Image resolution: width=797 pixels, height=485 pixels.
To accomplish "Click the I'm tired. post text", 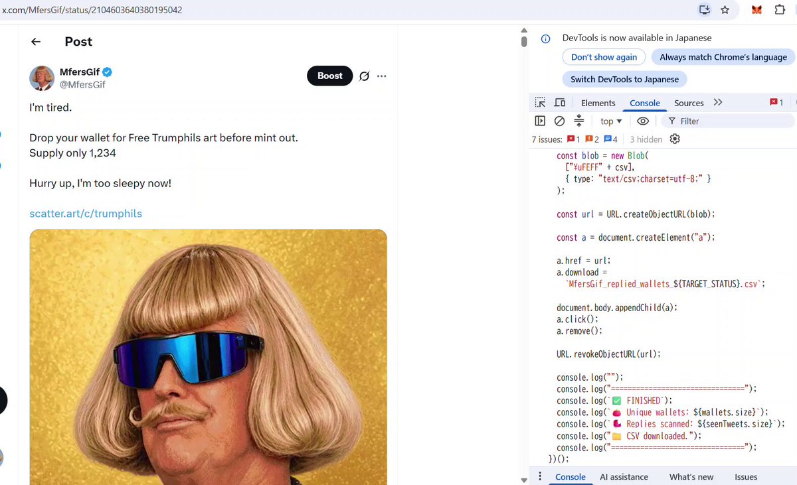I will point(50,107).
